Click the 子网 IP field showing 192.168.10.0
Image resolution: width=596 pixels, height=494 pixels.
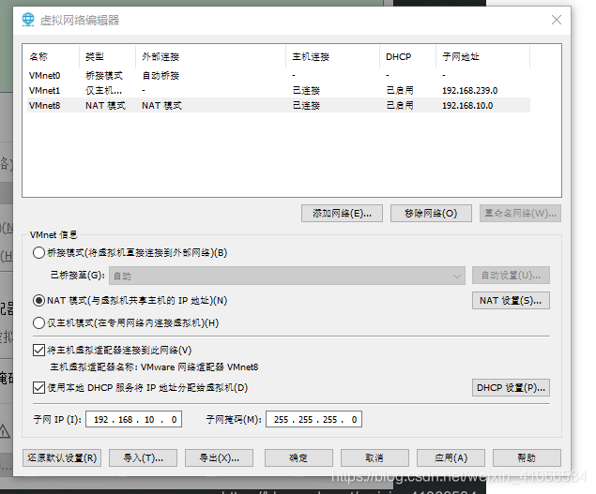coord(134,419)
